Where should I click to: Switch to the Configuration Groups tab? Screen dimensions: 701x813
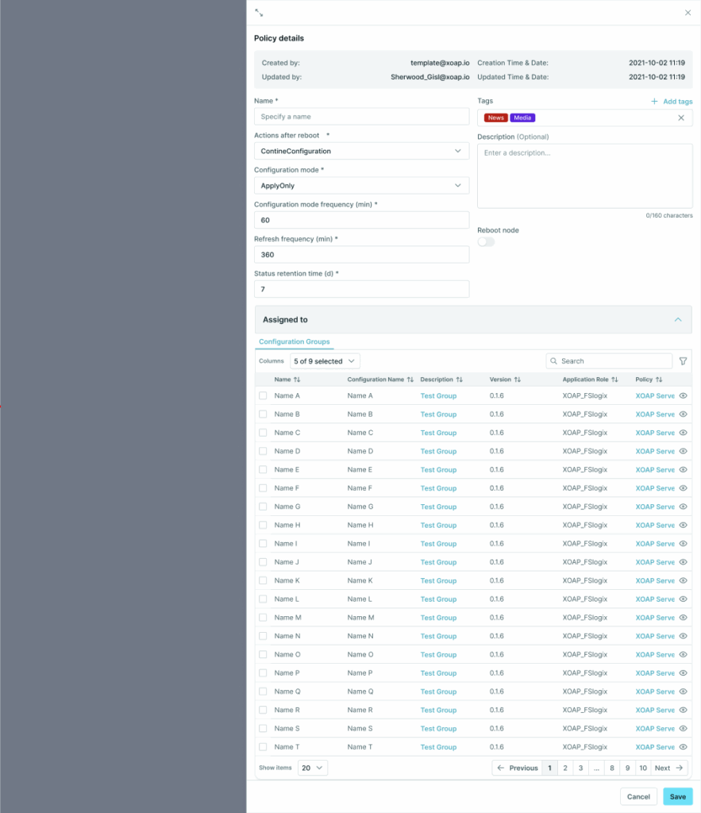(295, 341)
